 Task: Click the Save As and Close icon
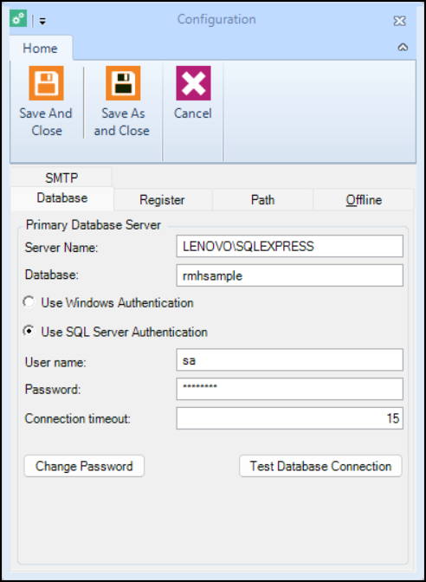click(x=123, y=83)
